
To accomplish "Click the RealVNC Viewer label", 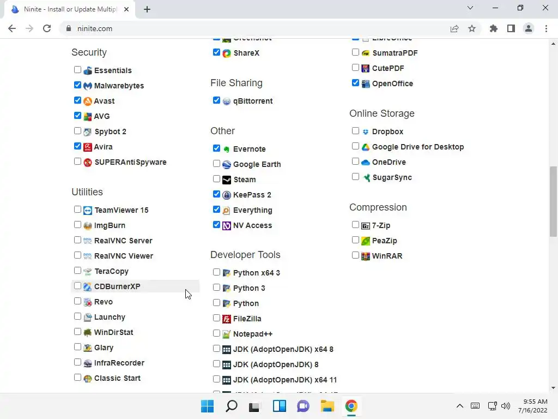I will tap(124, 256).
